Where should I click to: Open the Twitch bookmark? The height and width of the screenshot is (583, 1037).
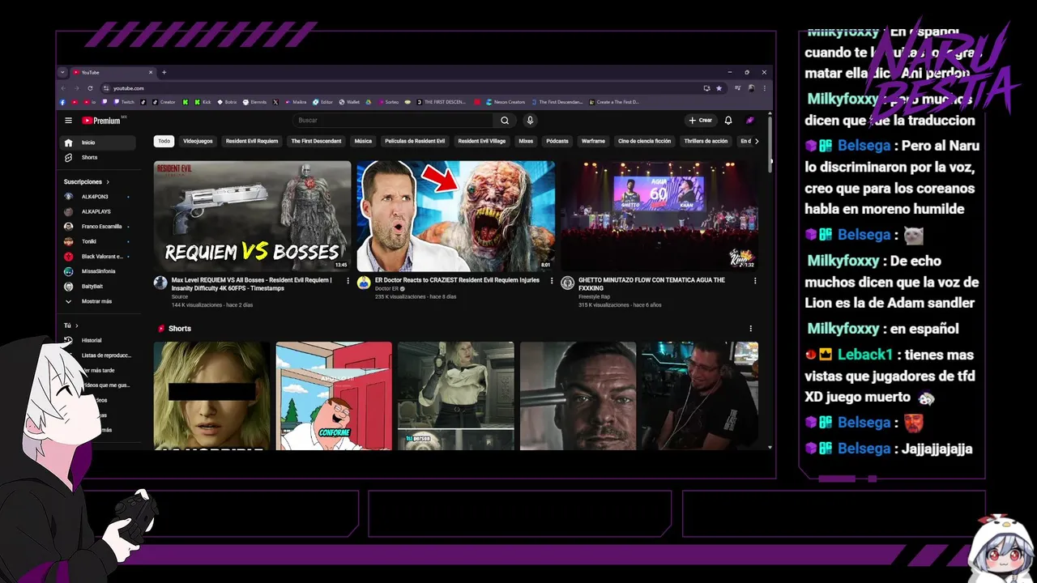pyautogui.click(x=125, y=102)
